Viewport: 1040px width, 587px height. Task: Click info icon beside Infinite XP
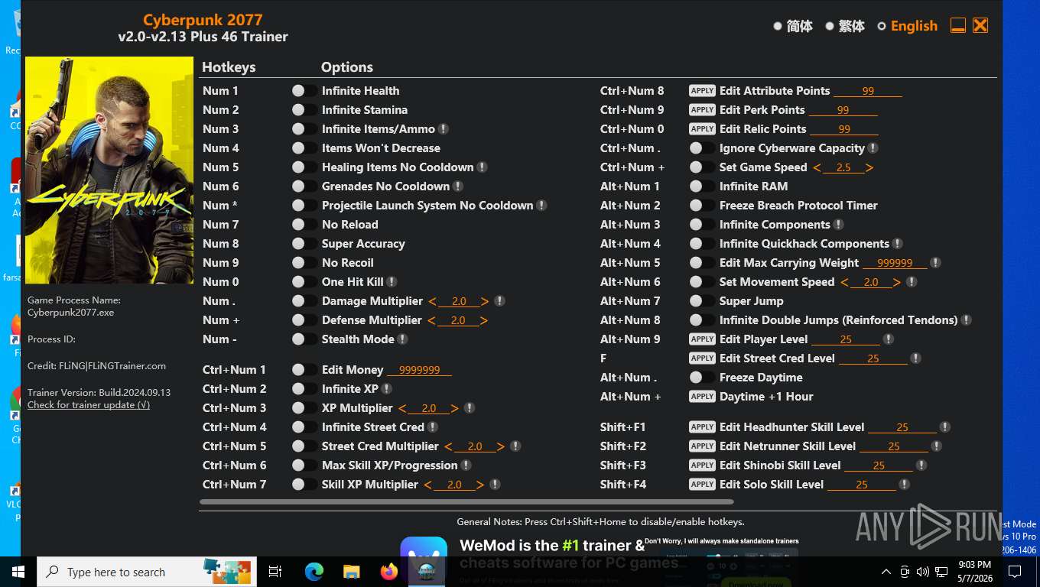[387, 389]
